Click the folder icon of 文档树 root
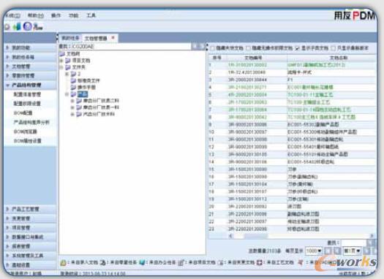The height and width of the screenshot is (279, 384). click(x=62, y=54)
